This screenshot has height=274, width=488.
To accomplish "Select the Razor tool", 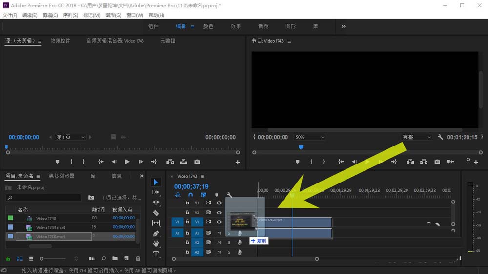I will (156, 213).
